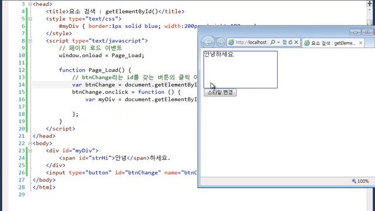This screenshot has width=375, height=211.
Task: Refresh the localhost page
Action: point(291,42)
